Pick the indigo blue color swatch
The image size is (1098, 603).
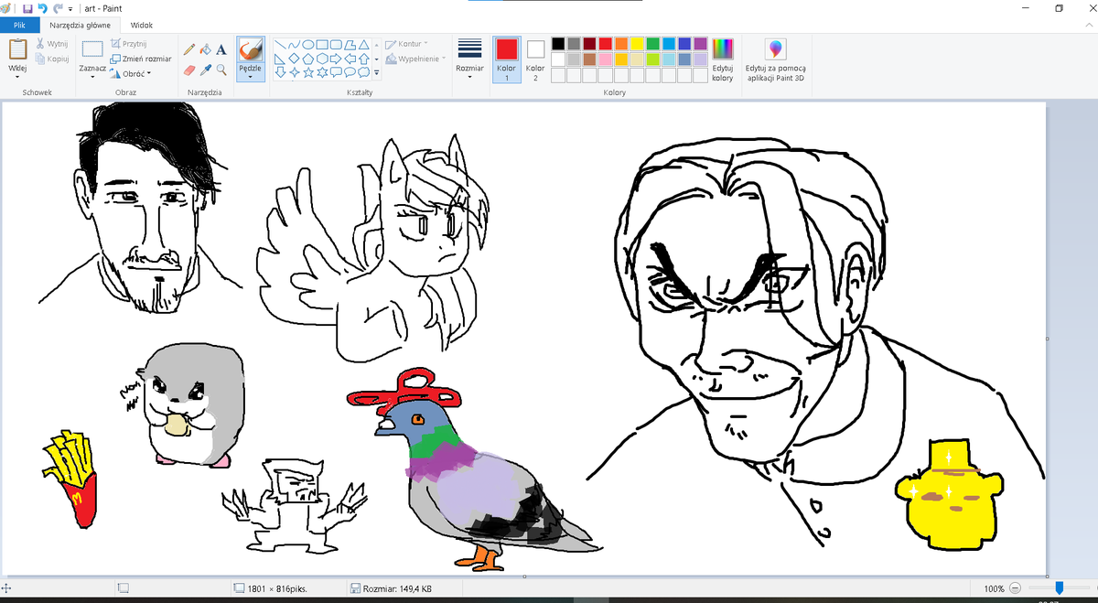point(684,43)
